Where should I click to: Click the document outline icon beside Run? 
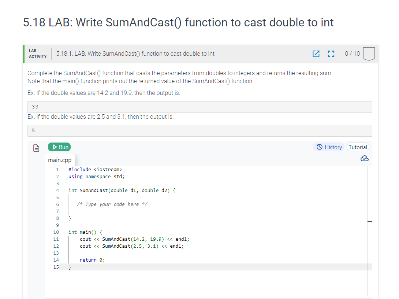tap(36, 147)
